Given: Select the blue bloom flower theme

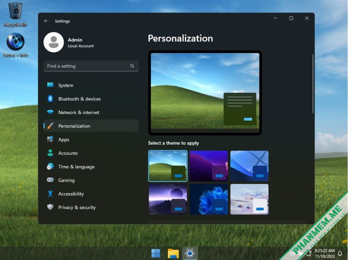Looking at the screenshot, I should (x=209, y=199).
